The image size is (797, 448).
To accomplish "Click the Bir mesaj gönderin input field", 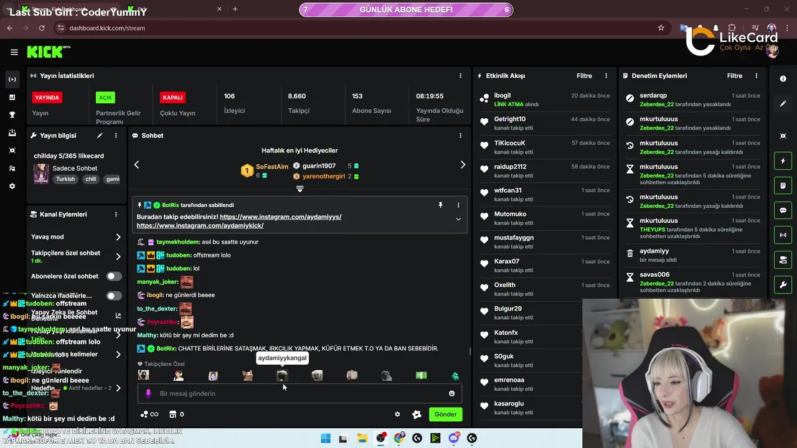I will (299, 393).
